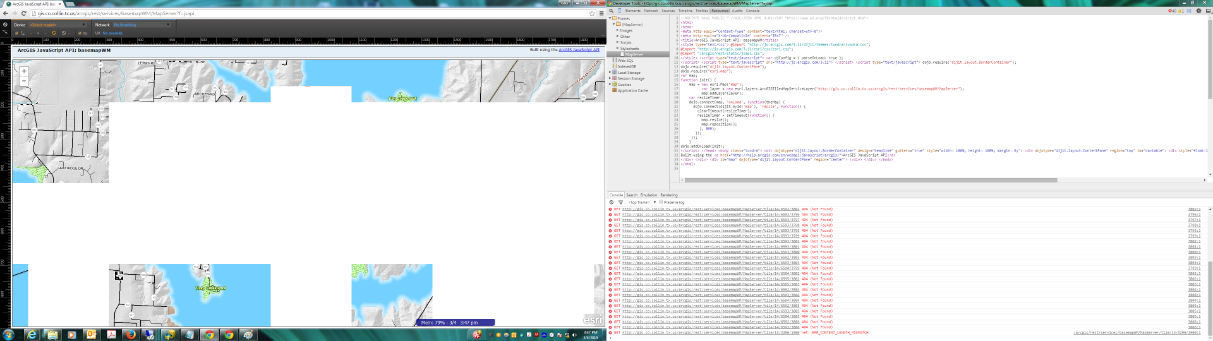The width and height of the screenshot is (1213, 341).
Task: Open the ERR_CONTENT_LENGTH_MISMATCH request URL
Action: coord(711,333)
